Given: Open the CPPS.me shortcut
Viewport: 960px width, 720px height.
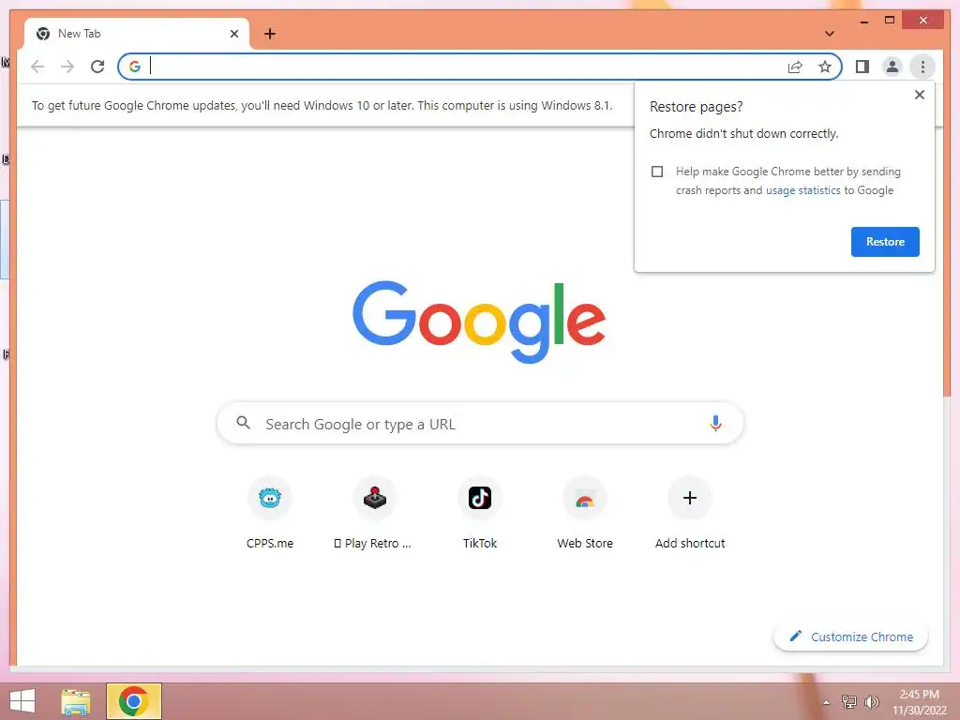Looking at the screenshot, I should point(270,513).
